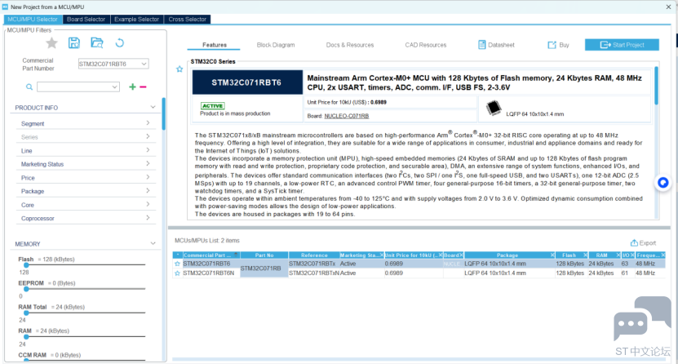
Task: Sort by Reference column header
Action: coord(314,255)
